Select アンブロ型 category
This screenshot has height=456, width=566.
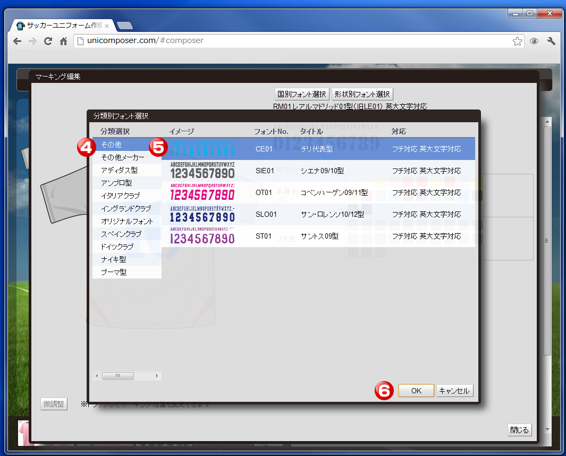(126, 183)
